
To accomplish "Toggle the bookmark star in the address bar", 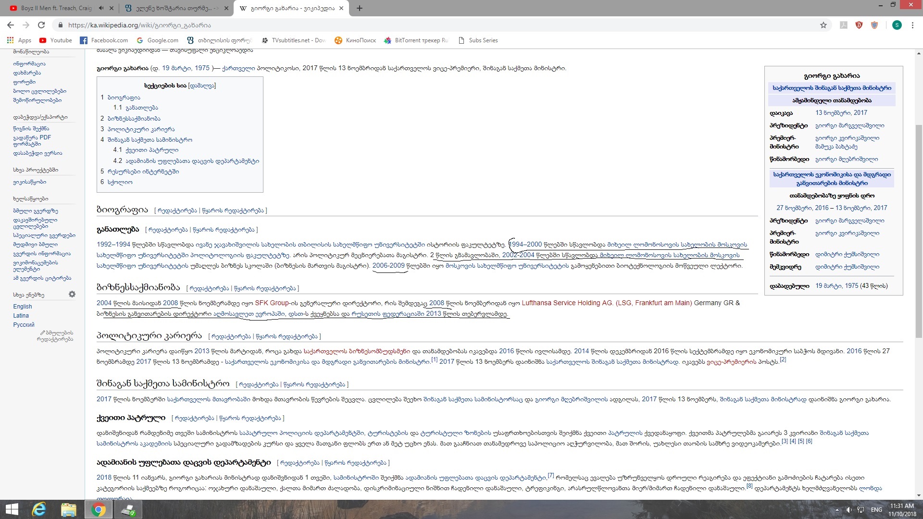I will click(823, 25).
